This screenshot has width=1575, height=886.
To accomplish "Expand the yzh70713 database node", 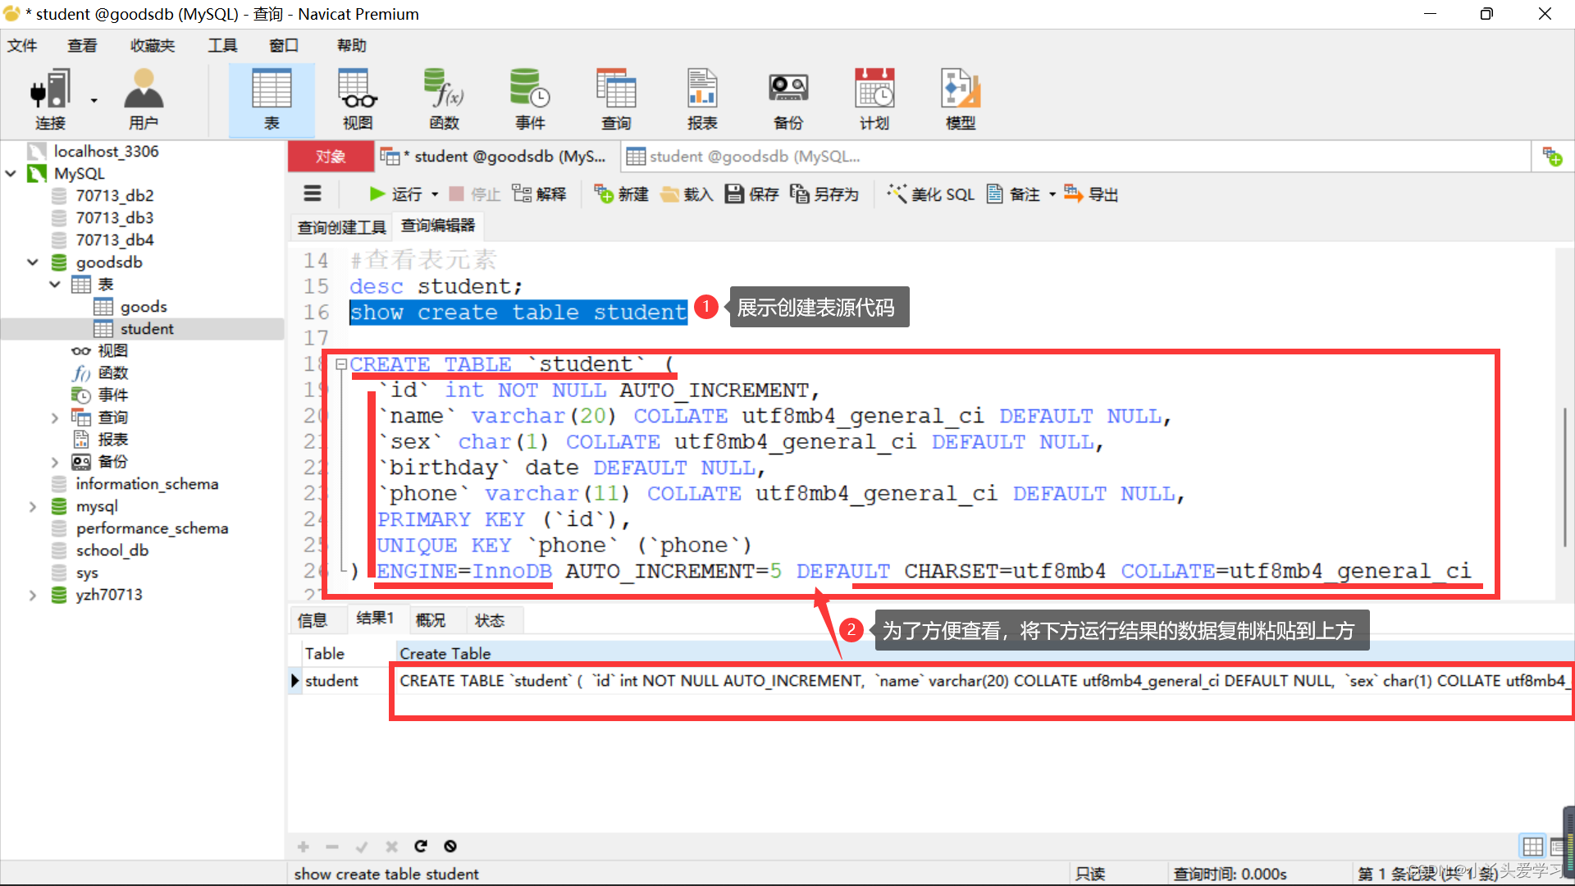I will tap(33, 595).
